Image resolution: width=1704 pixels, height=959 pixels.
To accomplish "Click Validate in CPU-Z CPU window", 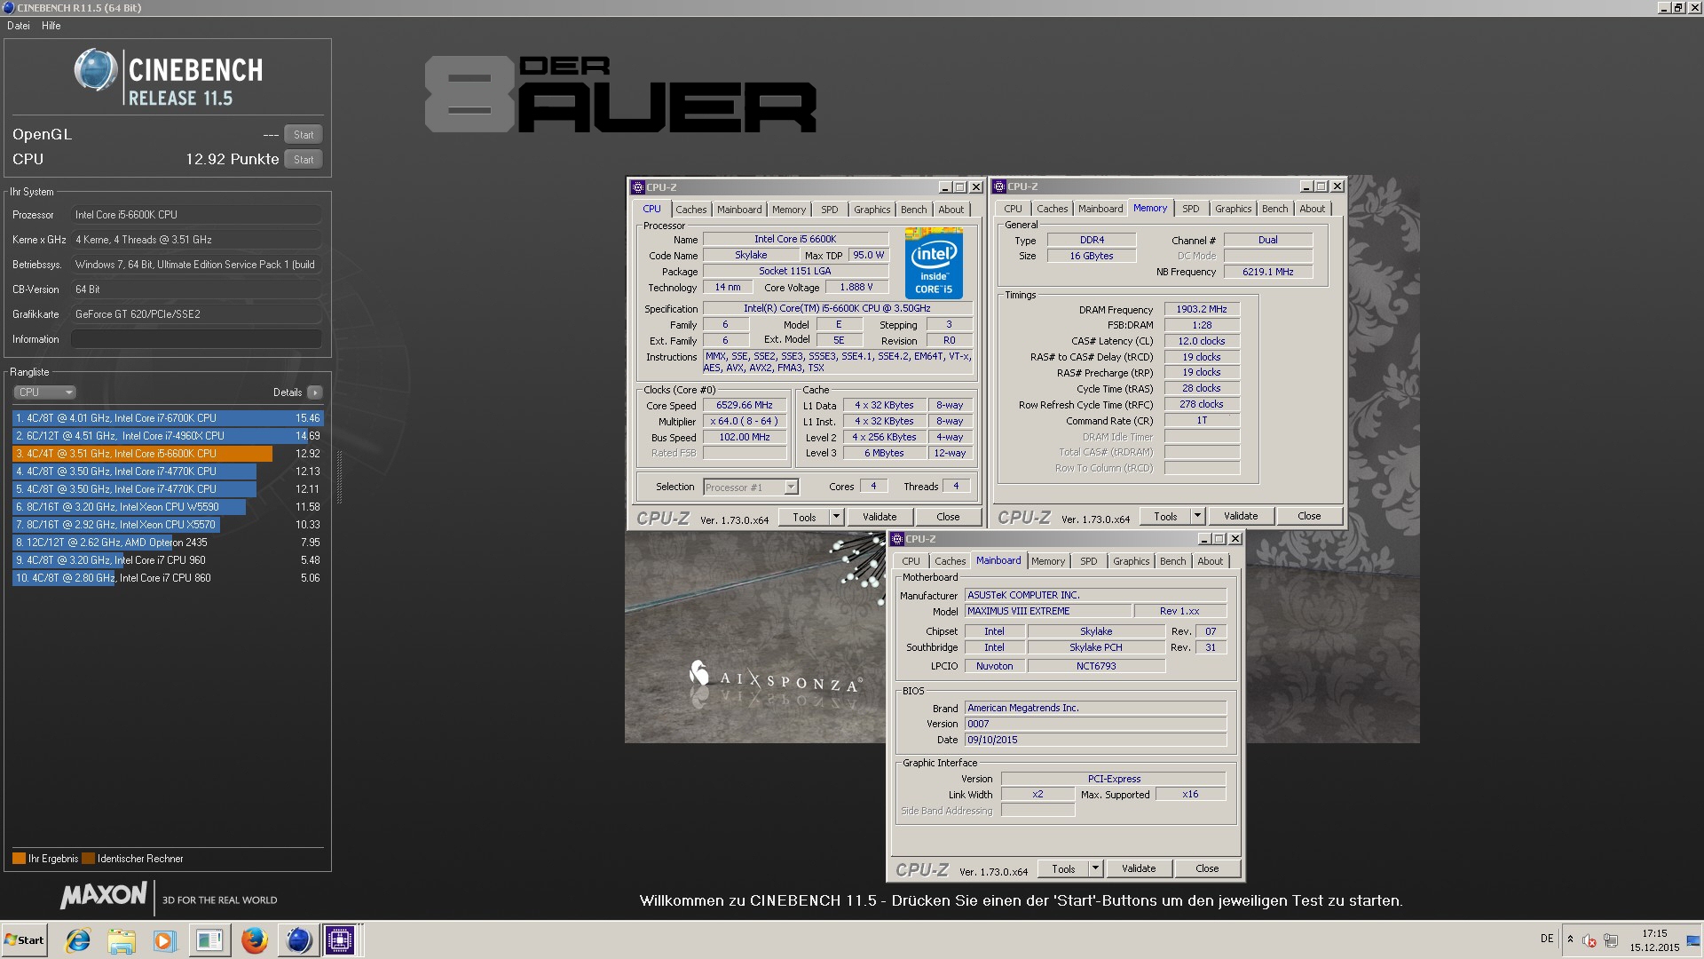I will pos(880,517).
